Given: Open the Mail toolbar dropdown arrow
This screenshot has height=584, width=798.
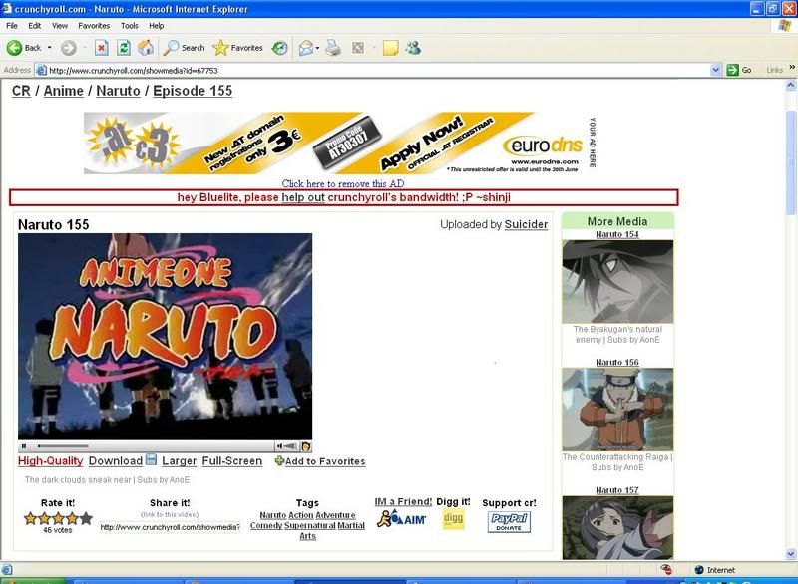Looking at the screenshot, I should (317, 48).
